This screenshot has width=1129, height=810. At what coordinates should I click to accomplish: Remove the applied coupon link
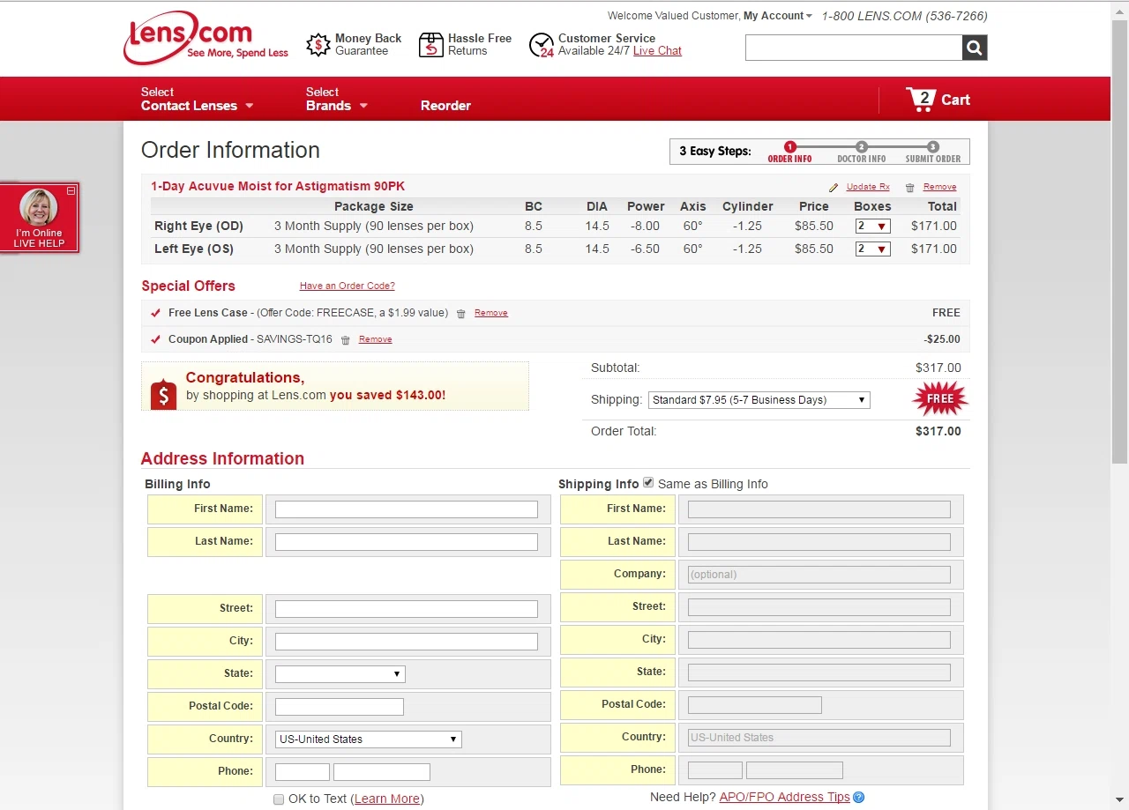[375, 339]
